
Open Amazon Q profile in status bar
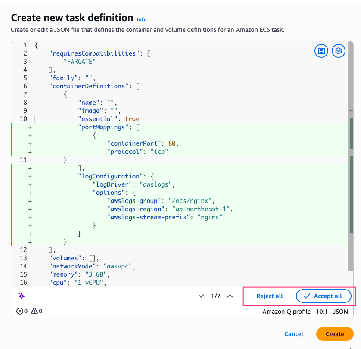click(286, 312)
